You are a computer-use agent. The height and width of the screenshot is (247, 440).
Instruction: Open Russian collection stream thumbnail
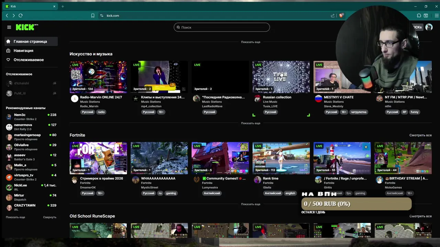pos(281,77)
